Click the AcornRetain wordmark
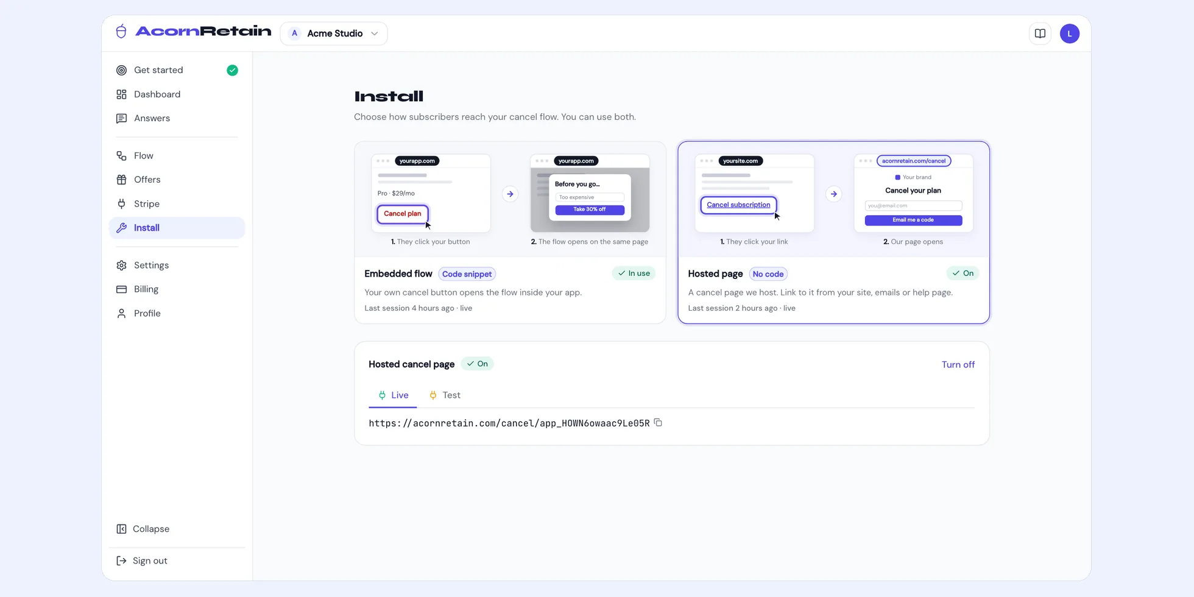 pyautogui.click(x=203, y=31)
